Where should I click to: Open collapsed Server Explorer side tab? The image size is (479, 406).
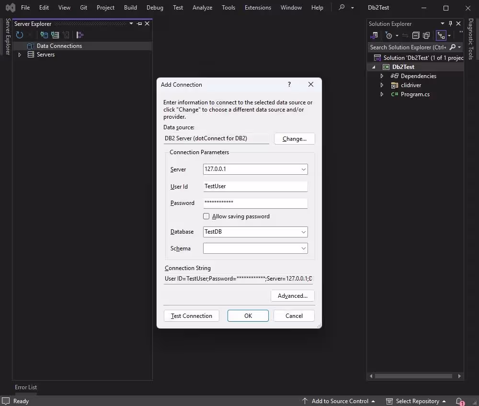pos(8,37)
